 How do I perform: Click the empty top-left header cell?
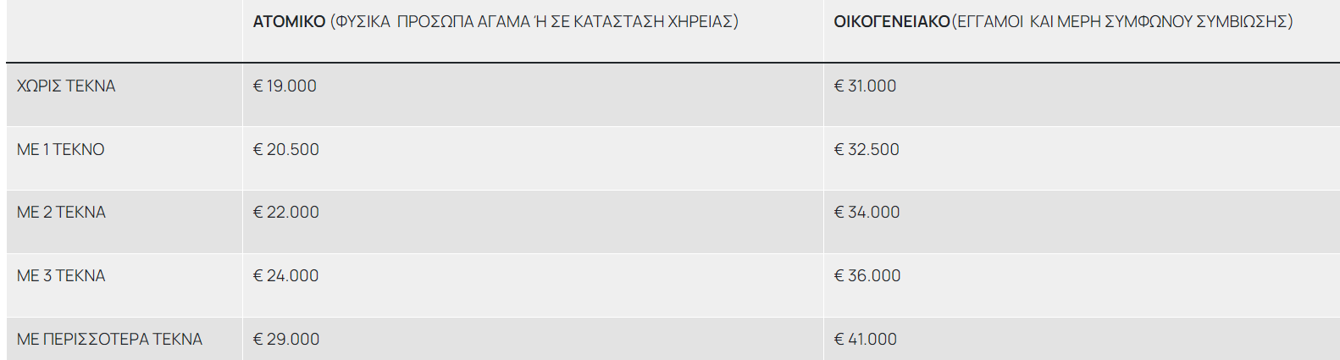coord(124,30)
